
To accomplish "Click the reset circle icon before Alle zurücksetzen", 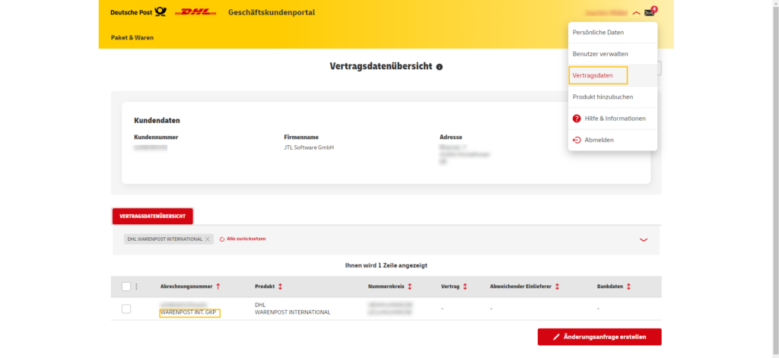I will click(222, 239).
